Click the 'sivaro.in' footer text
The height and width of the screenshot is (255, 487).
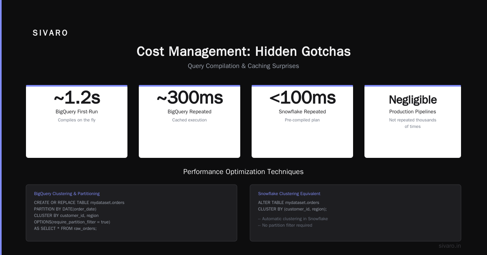(x=450, y=246)
